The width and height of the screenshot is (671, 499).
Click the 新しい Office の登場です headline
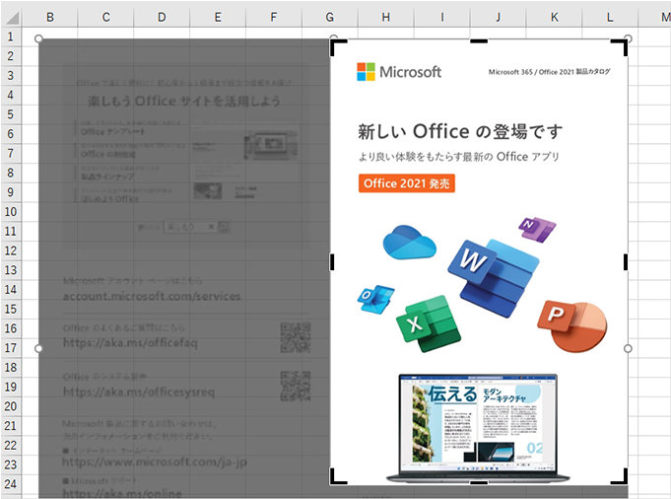(460, 131)
